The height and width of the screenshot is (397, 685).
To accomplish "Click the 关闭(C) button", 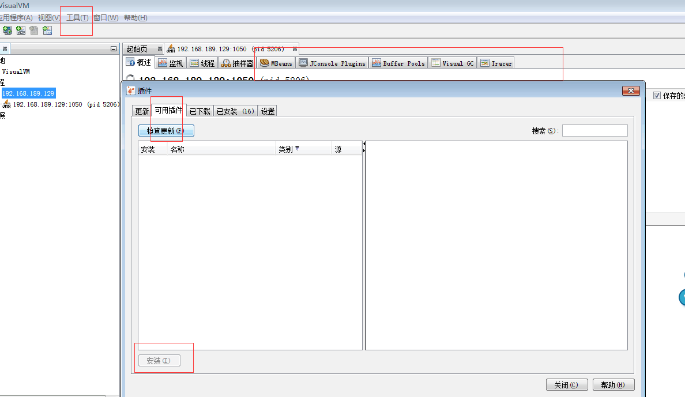I will tap(567, 385).
